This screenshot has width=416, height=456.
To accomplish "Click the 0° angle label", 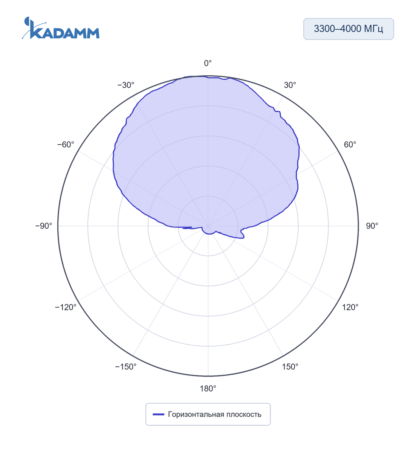I will 208,63.
